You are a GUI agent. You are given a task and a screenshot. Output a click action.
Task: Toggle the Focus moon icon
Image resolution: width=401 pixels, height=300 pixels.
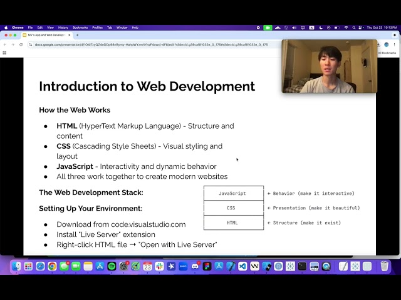click(x=321, y=27)
